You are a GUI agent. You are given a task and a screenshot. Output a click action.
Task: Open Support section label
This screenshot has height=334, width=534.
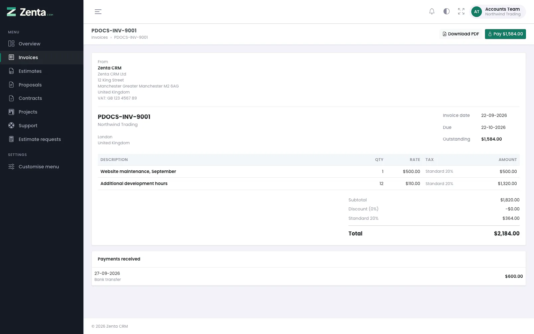28,126
